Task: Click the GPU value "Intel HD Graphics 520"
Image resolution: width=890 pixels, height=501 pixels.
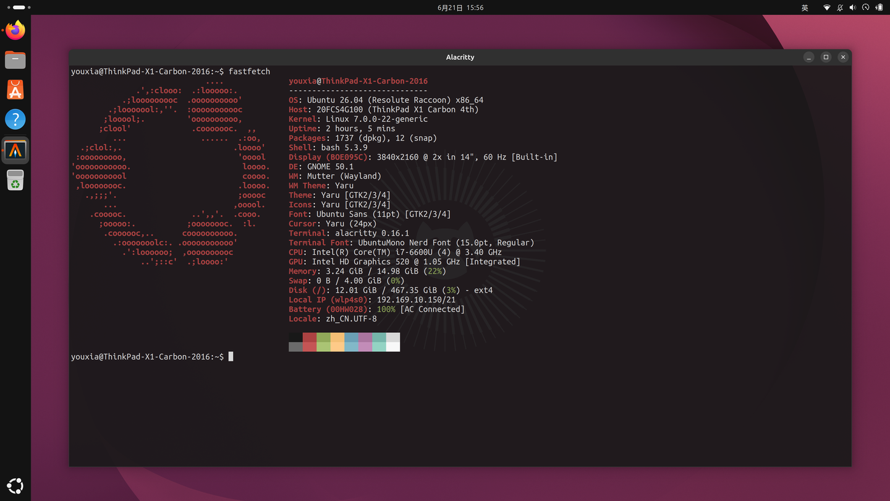Action: [360, 262]
